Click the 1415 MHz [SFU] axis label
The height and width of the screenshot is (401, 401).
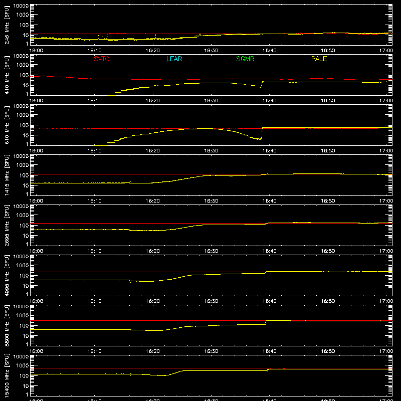click(x=7, y=175)
